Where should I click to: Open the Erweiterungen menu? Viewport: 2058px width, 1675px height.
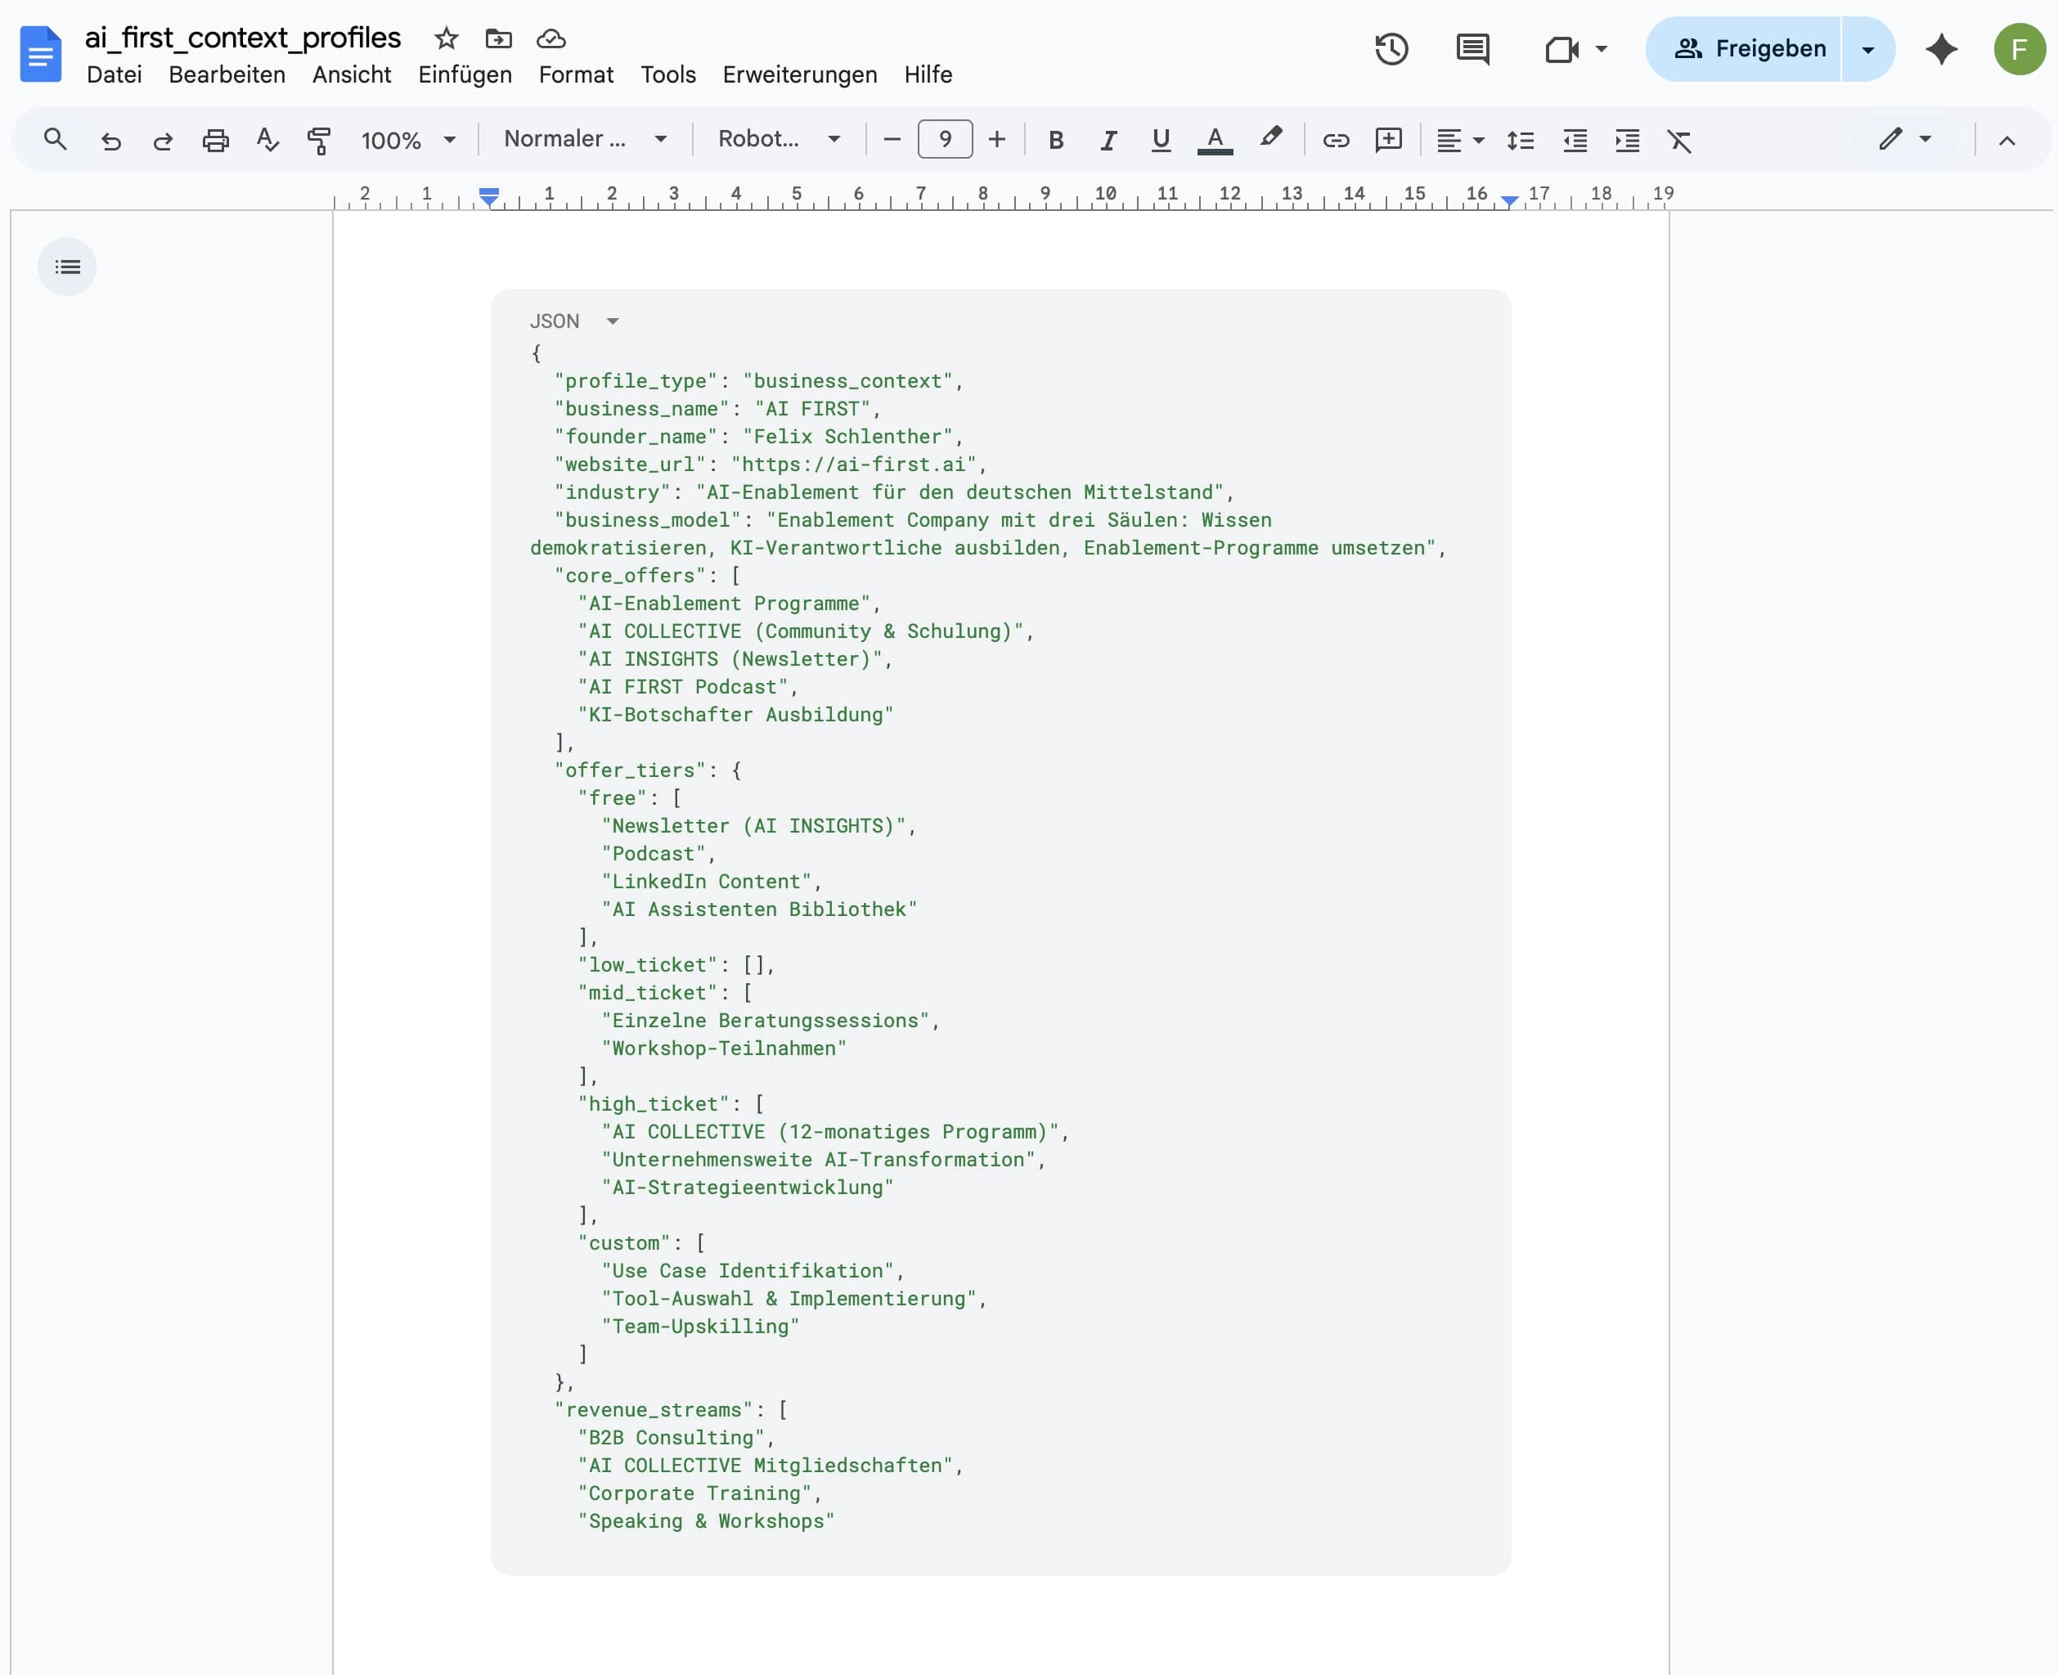tap(799, 74)
